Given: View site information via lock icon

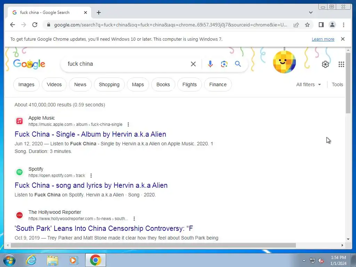Looking at the screenshot, I should [x=49, y=25].
